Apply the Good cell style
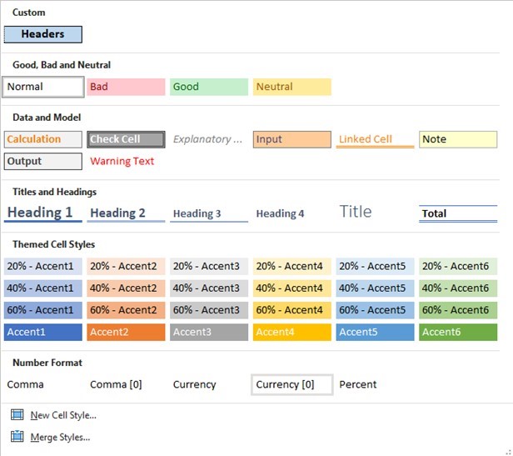 pyautogui.click(x=208, y=87)
